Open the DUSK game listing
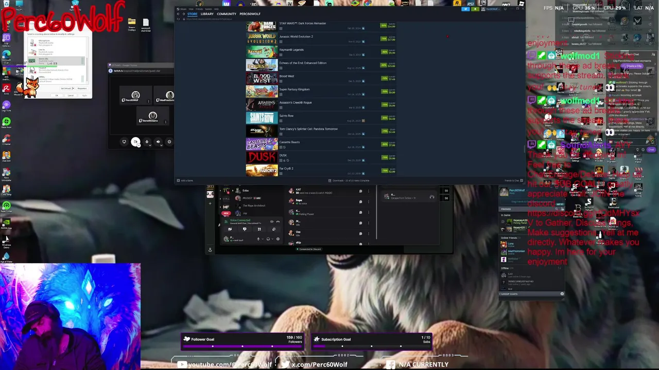The image size is (659, 370). pos(322,157)
